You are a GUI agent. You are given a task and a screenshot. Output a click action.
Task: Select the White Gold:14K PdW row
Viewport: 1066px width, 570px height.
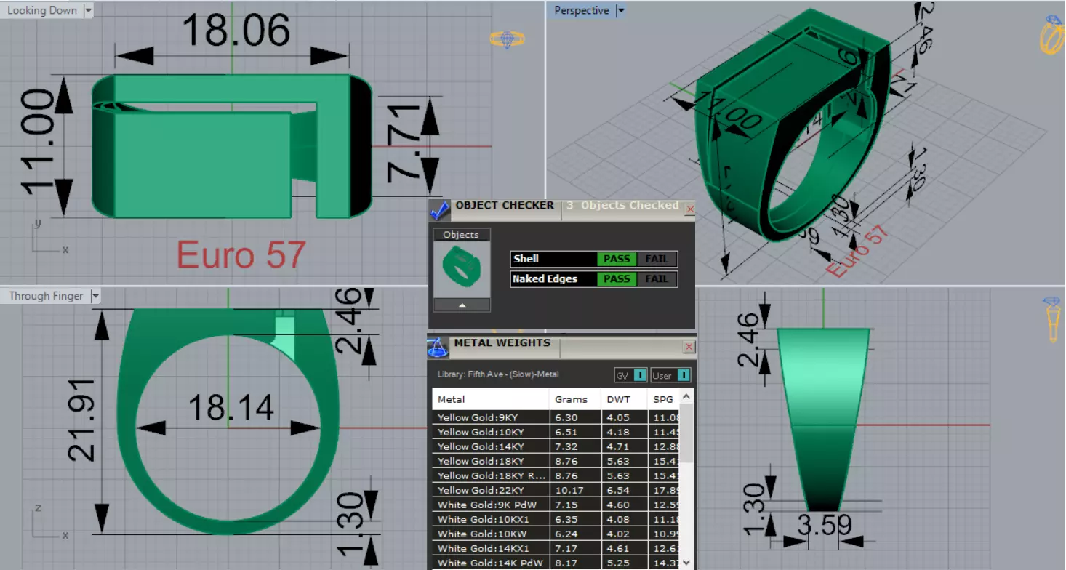(556, 563)
